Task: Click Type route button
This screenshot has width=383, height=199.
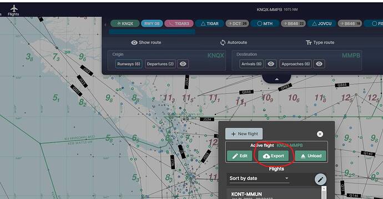Action: [x=320, y=43]
